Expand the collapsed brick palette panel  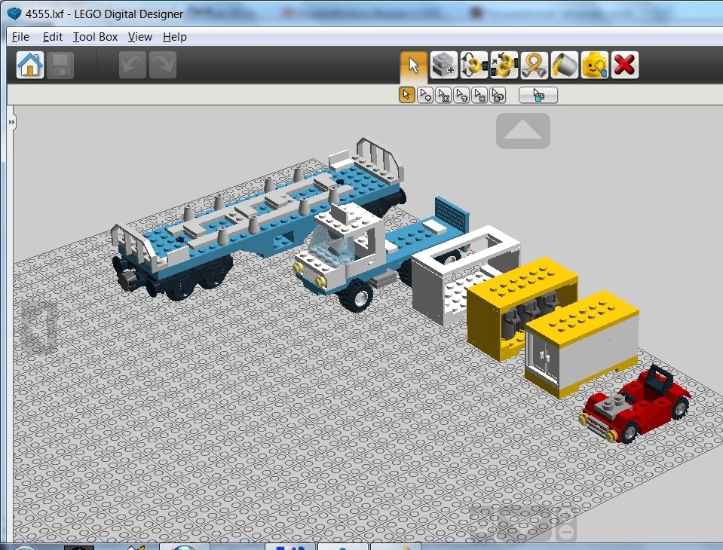tap(11, 122)
